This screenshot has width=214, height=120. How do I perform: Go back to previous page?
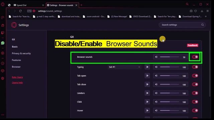[x=9, y=11]
